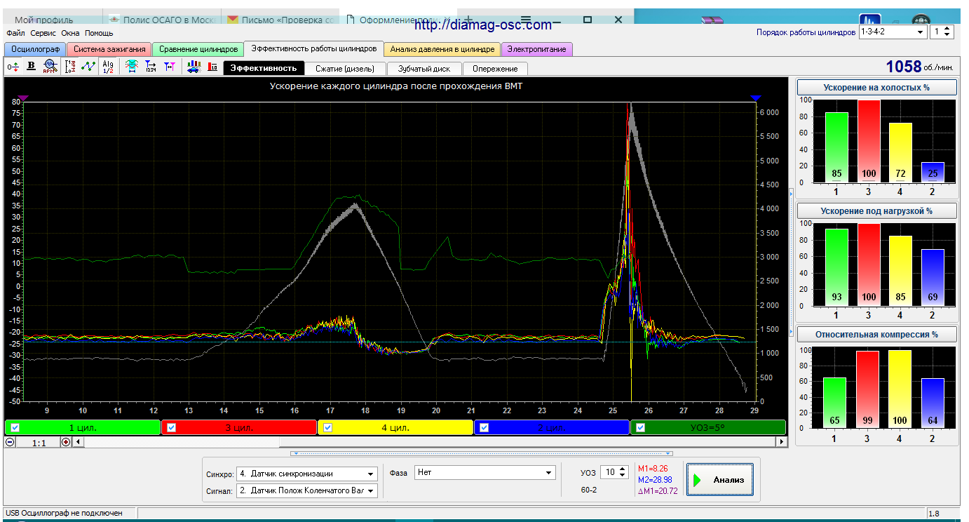Screen dimensions: 969x522
Task: Select the Эффективность работы цилиндров tab
Action: click(314, 48)
